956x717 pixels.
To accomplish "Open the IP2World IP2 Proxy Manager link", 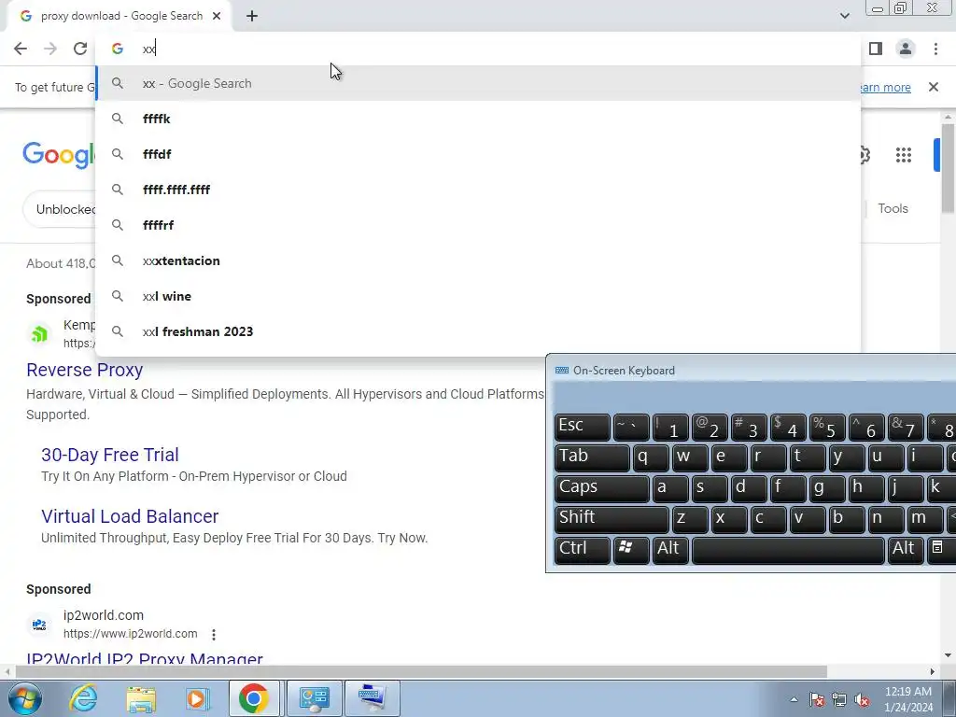I will [x=145, y=658].
